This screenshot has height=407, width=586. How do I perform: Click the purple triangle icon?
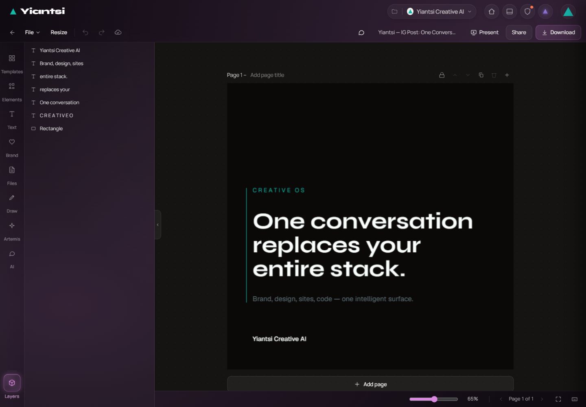(x=545, y=11)
